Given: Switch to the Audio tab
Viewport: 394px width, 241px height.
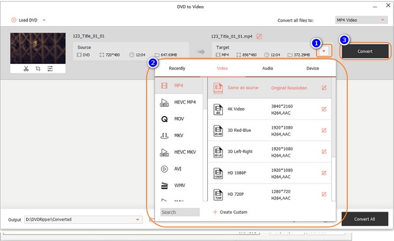Looking at the screenshot, I should (x=267, y=68).
